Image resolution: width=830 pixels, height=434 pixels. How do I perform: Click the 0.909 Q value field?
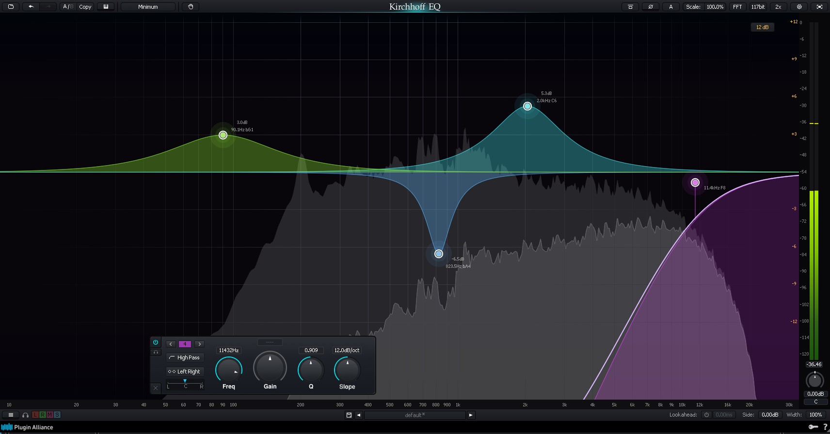(x=311, y=350)
